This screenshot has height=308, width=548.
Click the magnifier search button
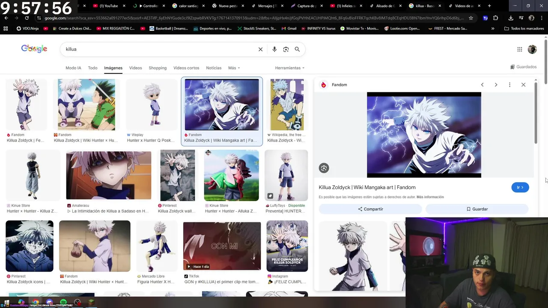point(297,49)
